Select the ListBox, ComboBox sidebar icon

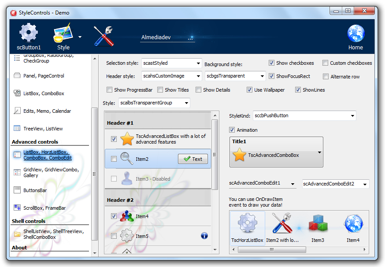point(17,93)
